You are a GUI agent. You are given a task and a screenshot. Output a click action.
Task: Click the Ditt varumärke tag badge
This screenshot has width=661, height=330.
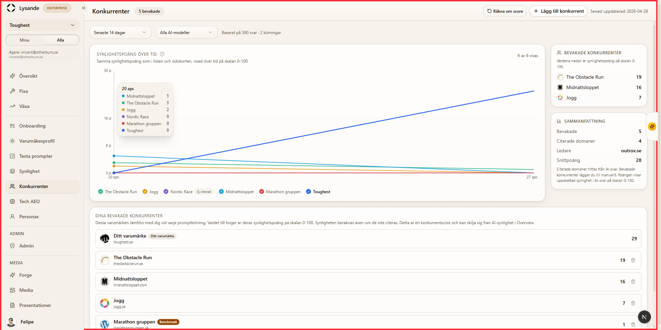pos(162,236)
